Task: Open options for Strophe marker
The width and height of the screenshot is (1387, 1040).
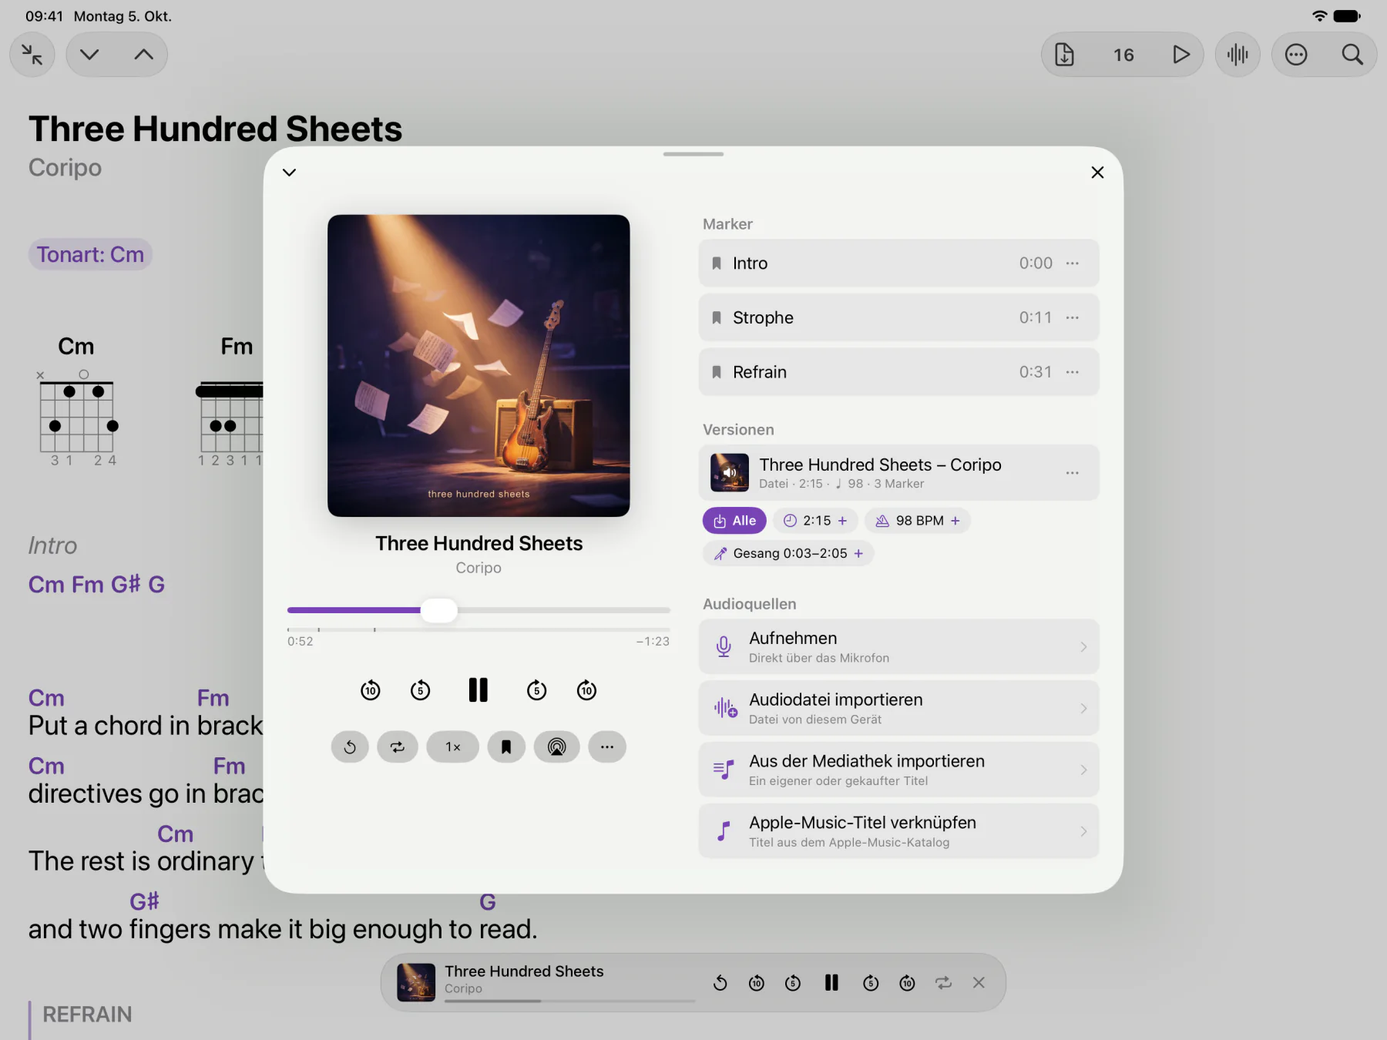Action: (1073, 318)
